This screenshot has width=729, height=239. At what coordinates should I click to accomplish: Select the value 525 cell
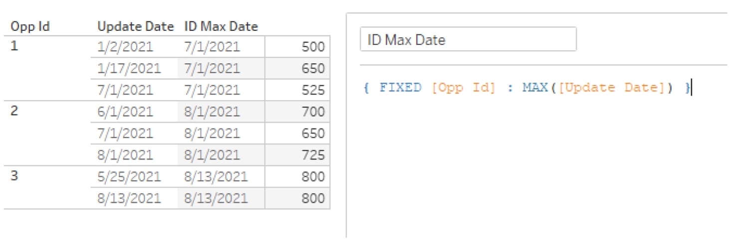tap(297, 90)
